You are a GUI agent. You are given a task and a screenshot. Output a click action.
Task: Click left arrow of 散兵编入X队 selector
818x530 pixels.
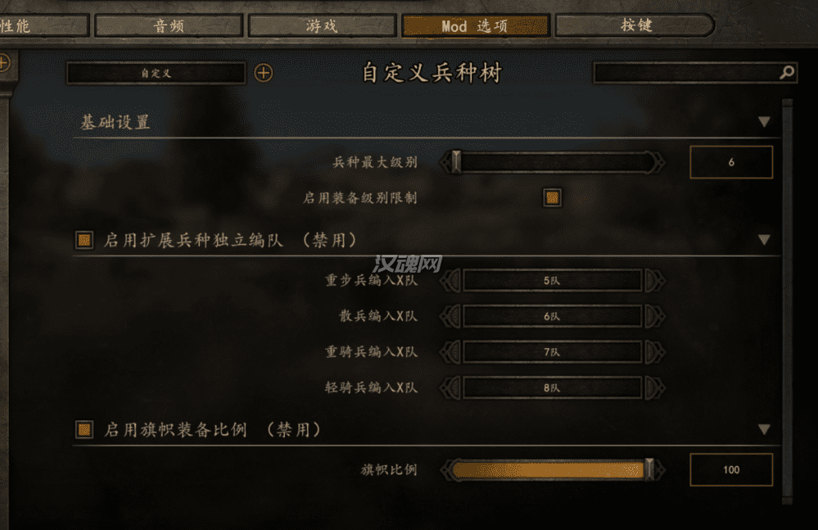click(x=450, y=316)
